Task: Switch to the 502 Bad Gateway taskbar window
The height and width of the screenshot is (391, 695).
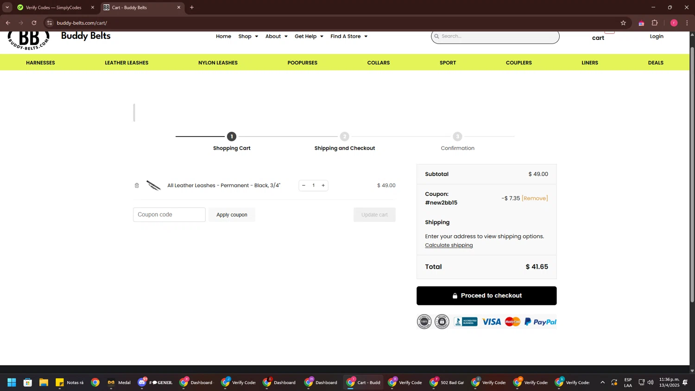Action: [446, 382]
